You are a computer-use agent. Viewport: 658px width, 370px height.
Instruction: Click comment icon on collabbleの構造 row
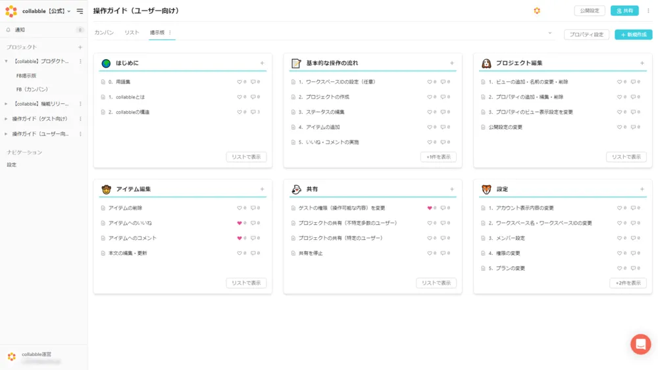pos(253,112)
